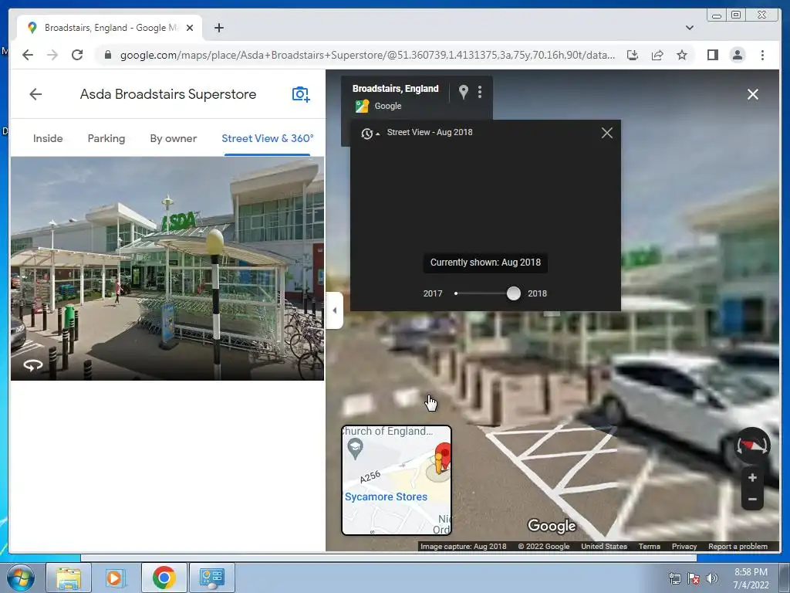Click Report a problem link
The width and height of the screenshot is (790, 593).
738,546
